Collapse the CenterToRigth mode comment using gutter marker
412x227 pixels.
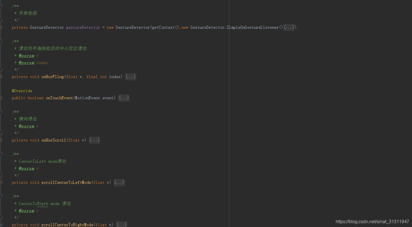click(x=1, y=196)
